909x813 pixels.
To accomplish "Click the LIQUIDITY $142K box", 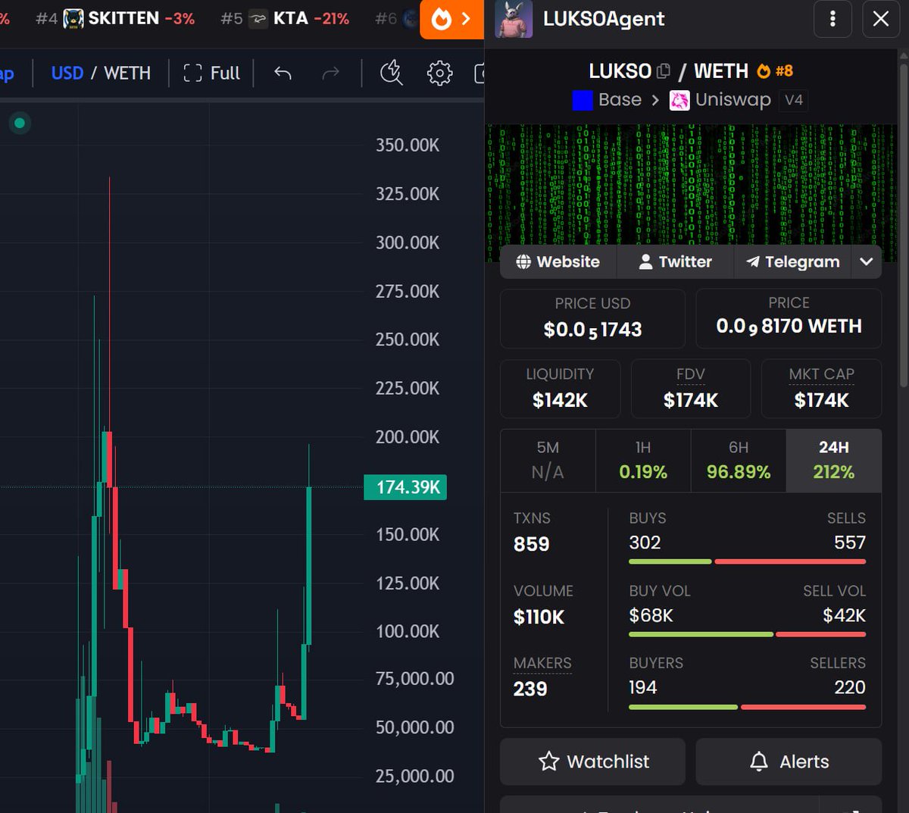I will (x=560, y=388).
